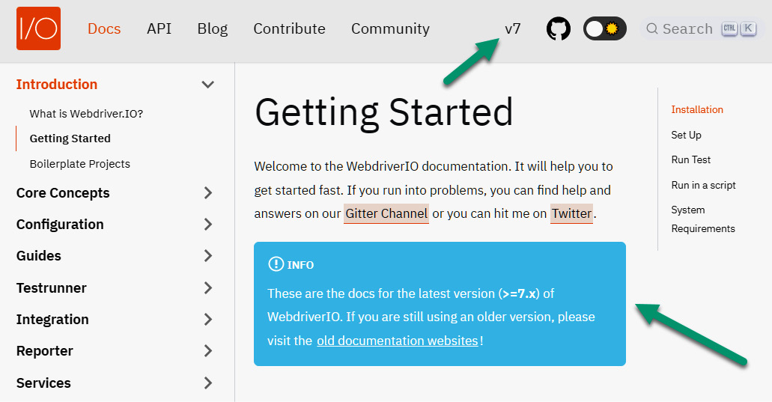This screenshot has width=772, height=402.
Task: Jump to Run Test section
Action: click(x=691, y=160)
